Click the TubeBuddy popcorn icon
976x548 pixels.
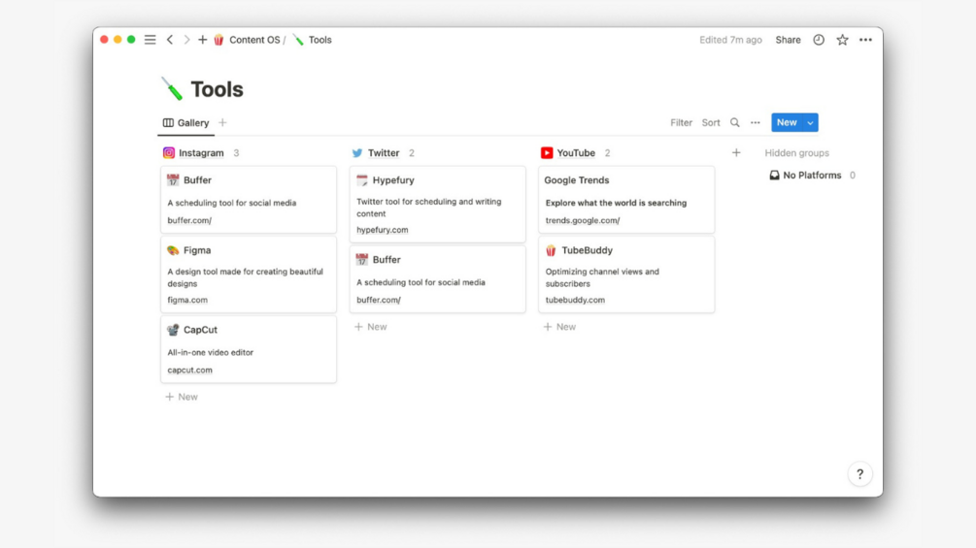point(551,250)
